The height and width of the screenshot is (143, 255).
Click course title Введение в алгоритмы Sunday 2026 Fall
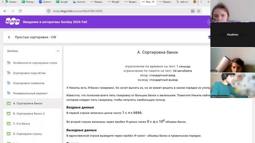coord(55,22)
